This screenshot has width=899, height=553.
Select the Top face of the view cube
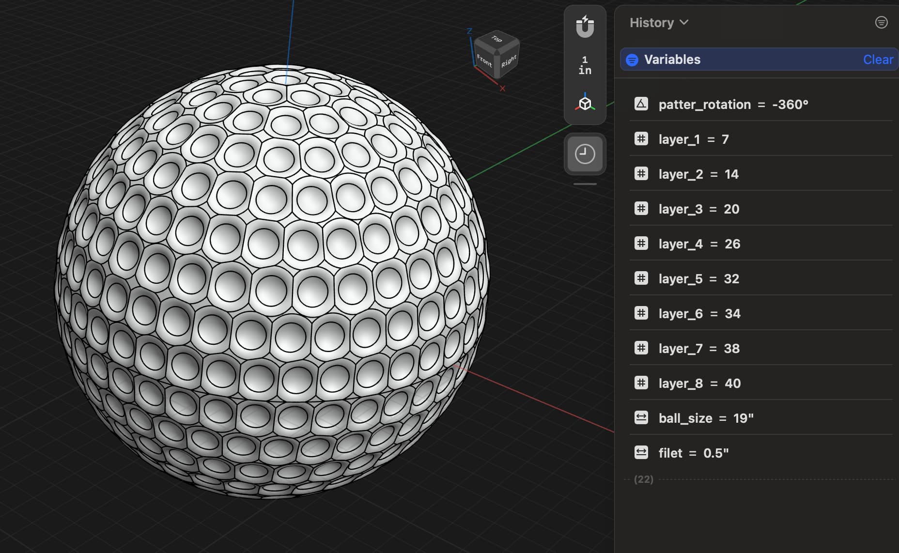pos(497,39)
